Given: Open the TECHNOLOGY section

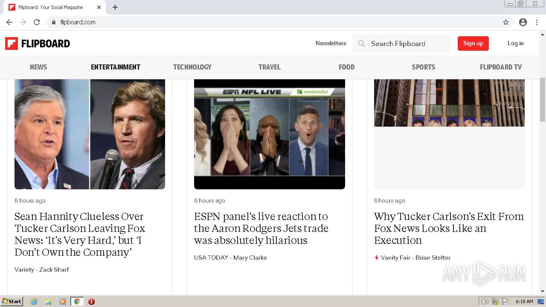Looking at the screenshot, I should pos(192,67).
